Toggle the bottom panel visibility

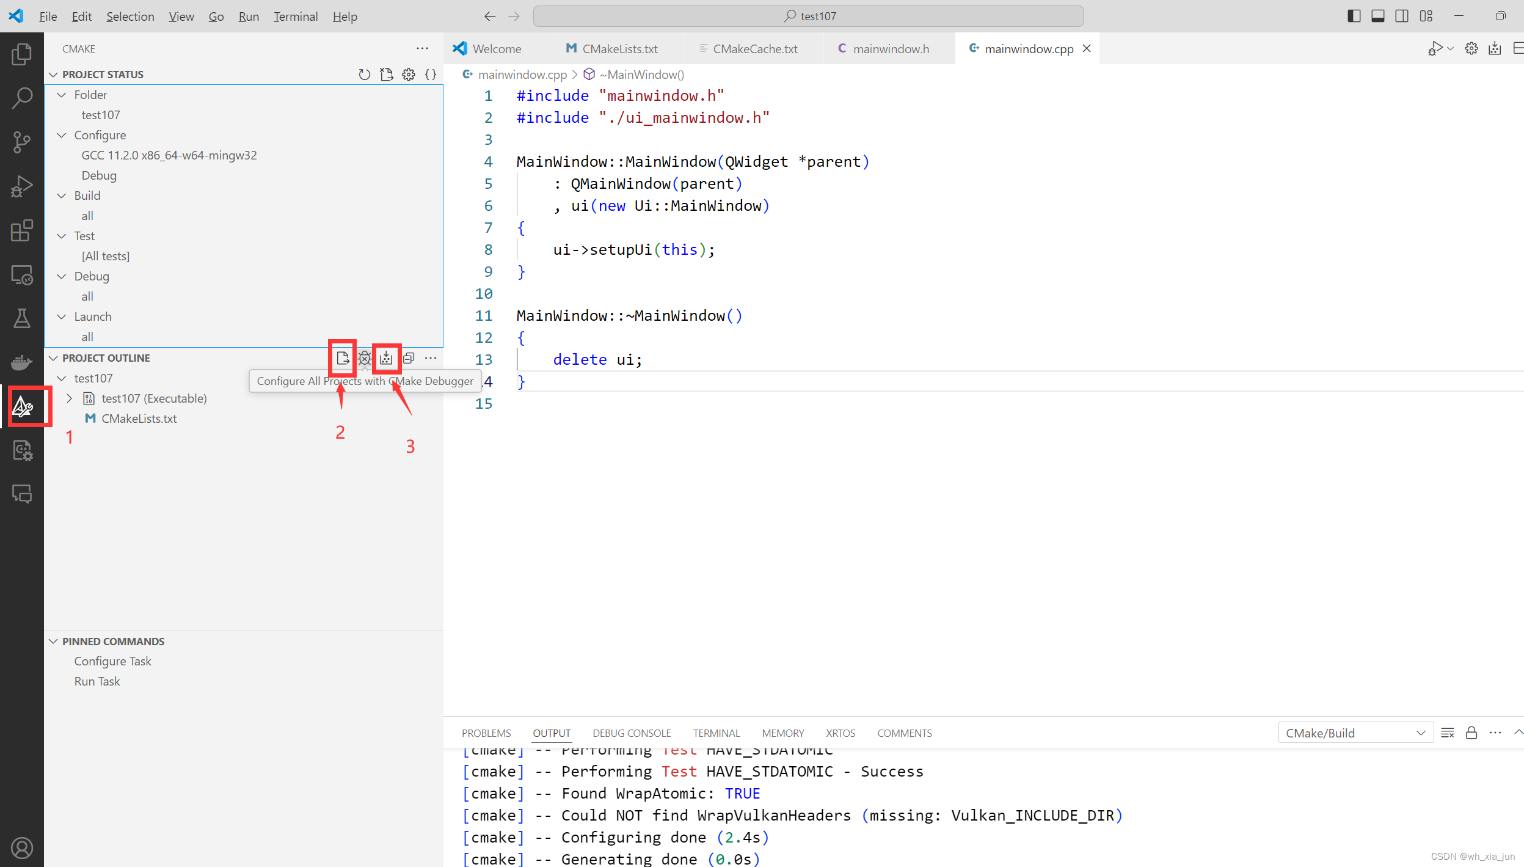pos(1377,16)
